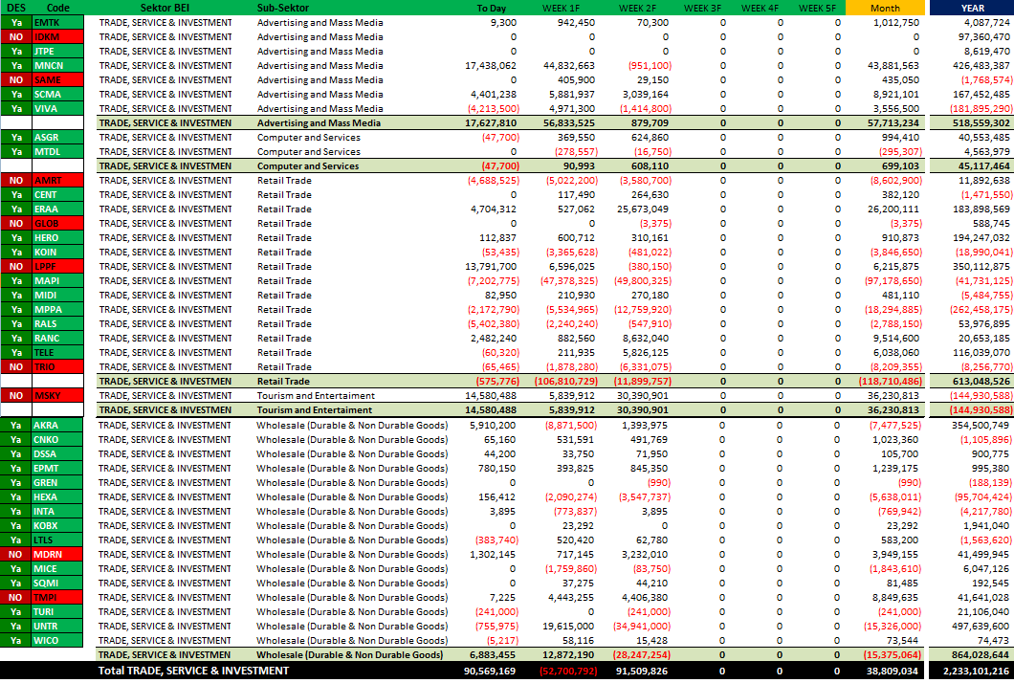The height and width of the screenshot is (683, 1014).
Task: Select the MTDL code cell
Action: (58, 151)
